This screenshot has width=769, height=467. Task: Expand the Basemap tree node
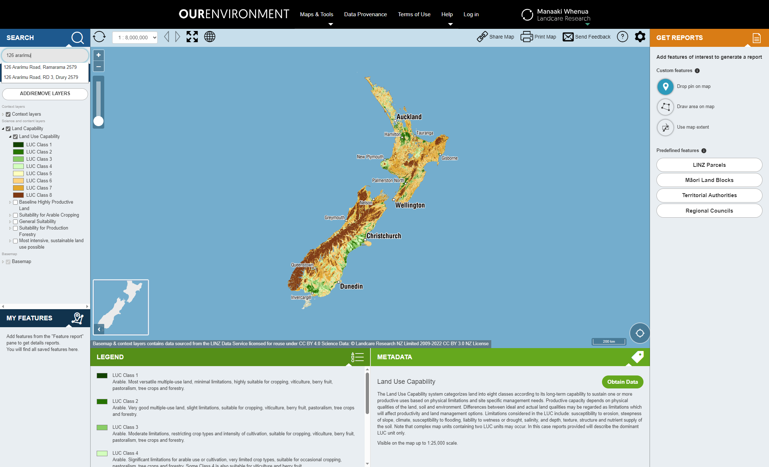pyautogui.click(x=3, y=262)
